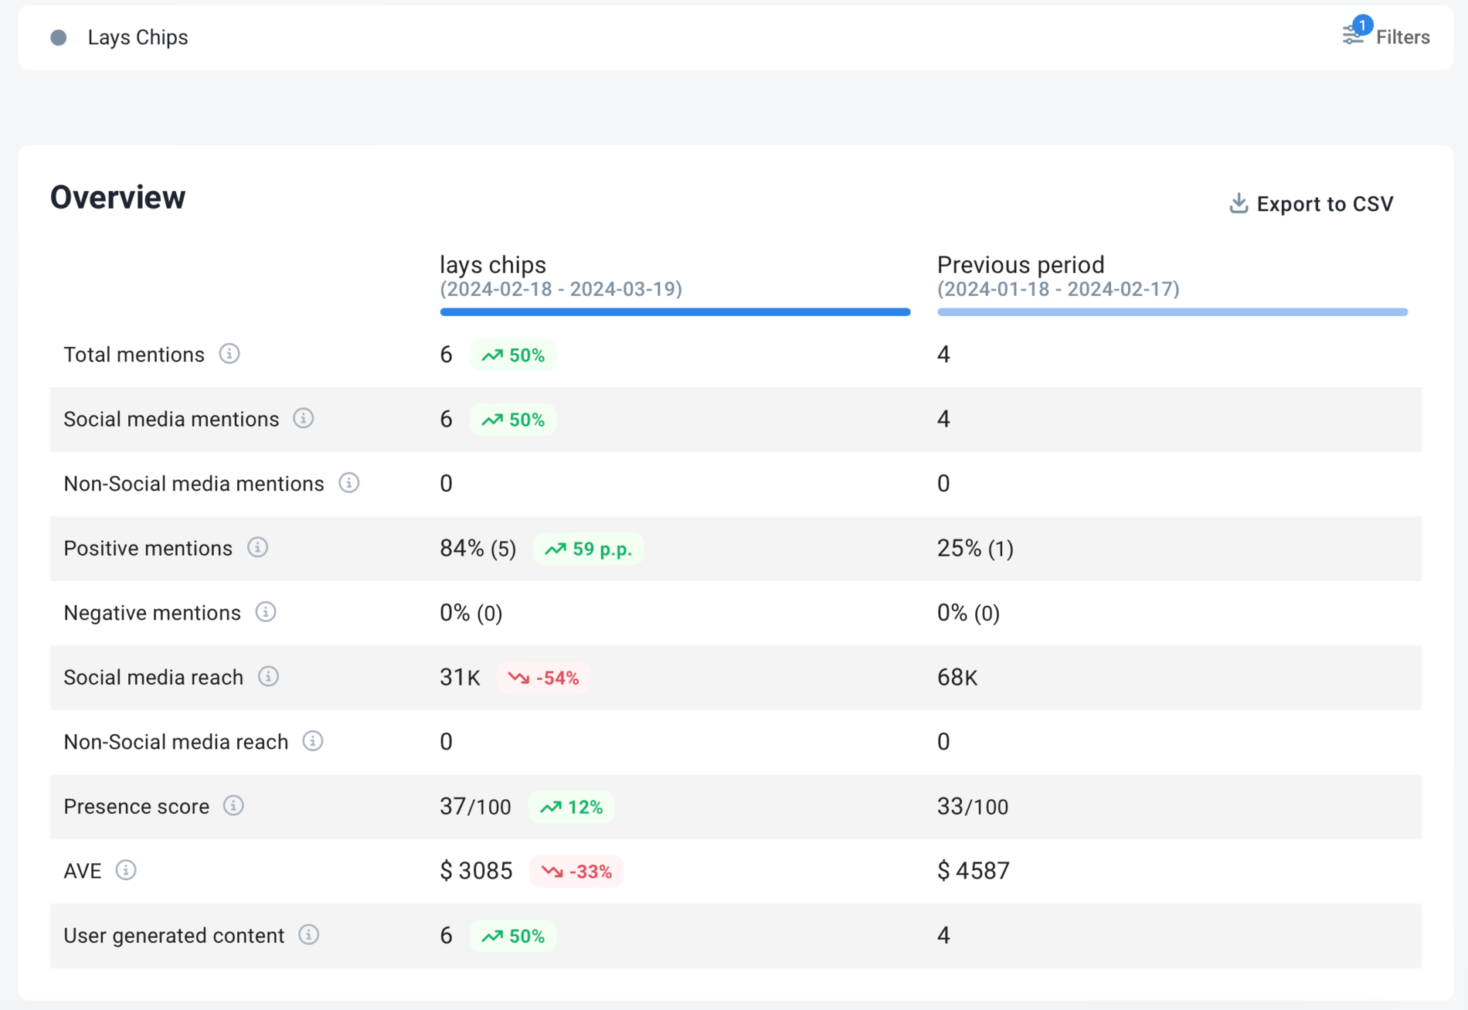Click the filter count badge showing 1
Screen dimensions: 1468x1010
1362,25
